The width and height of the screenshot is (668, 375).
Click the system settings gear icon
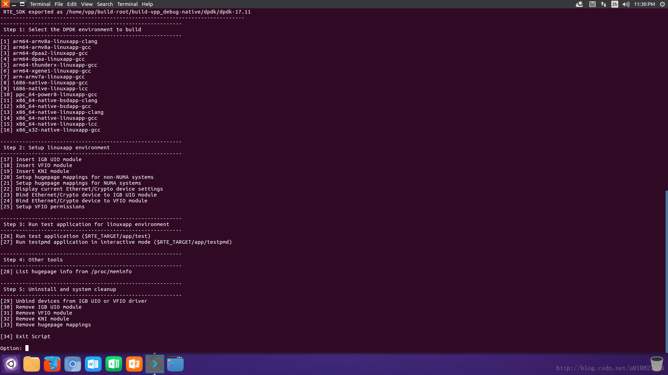(x=662, y=4)
